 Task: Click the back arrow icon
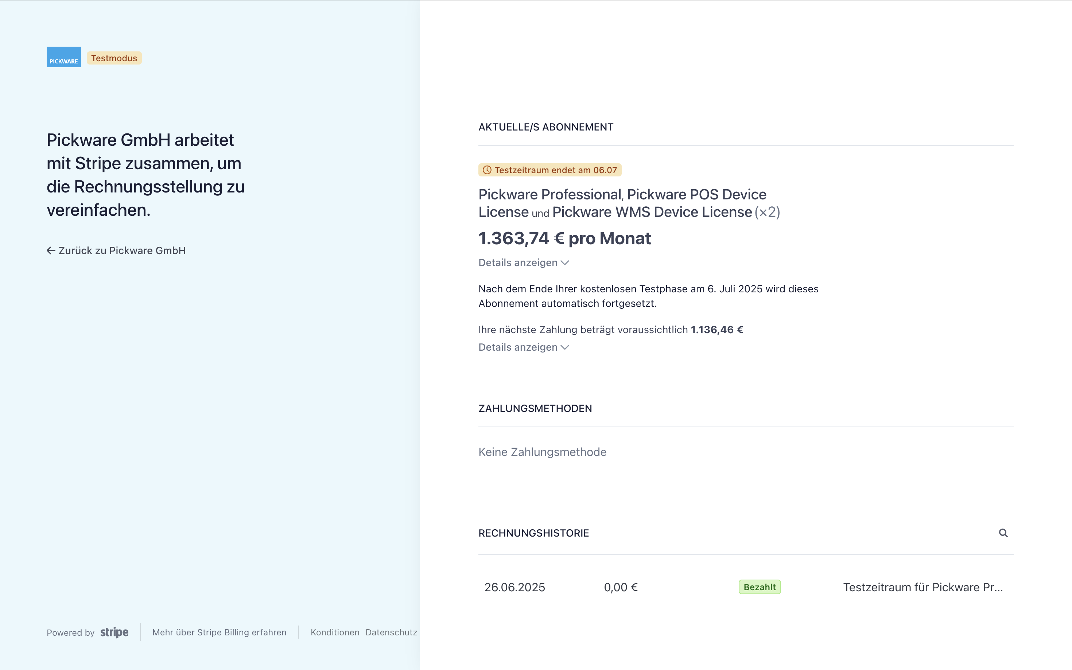coord(51,250)
